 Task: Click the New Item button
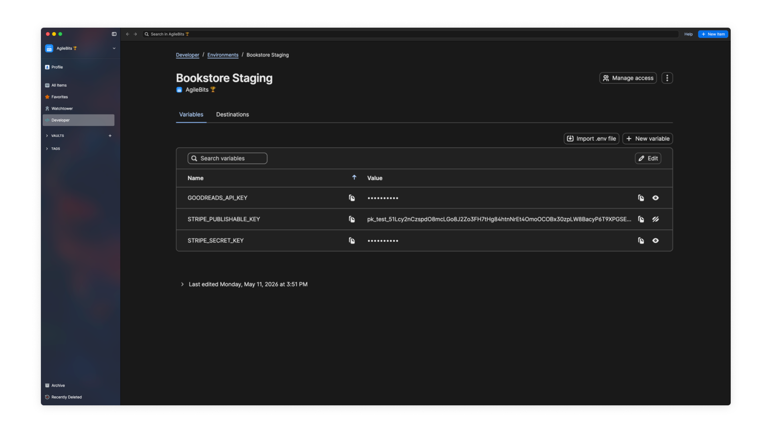point(713,34)
